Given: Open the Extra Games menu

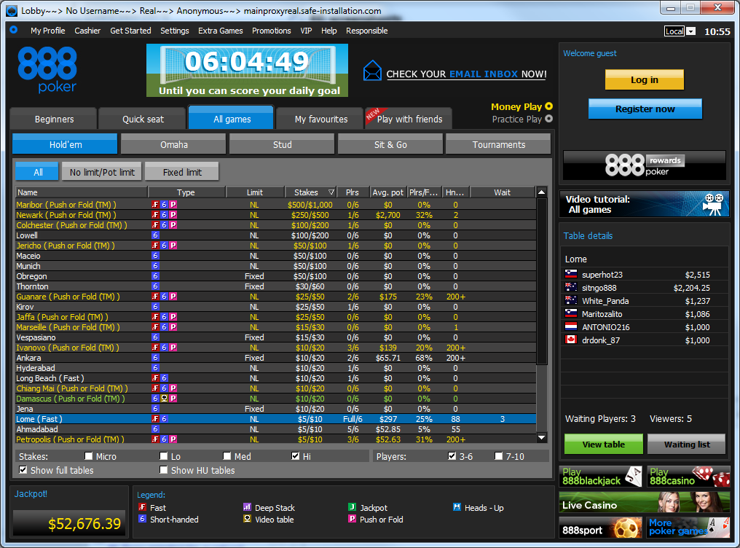Looking at the screenshot, I should pos(221,31).
